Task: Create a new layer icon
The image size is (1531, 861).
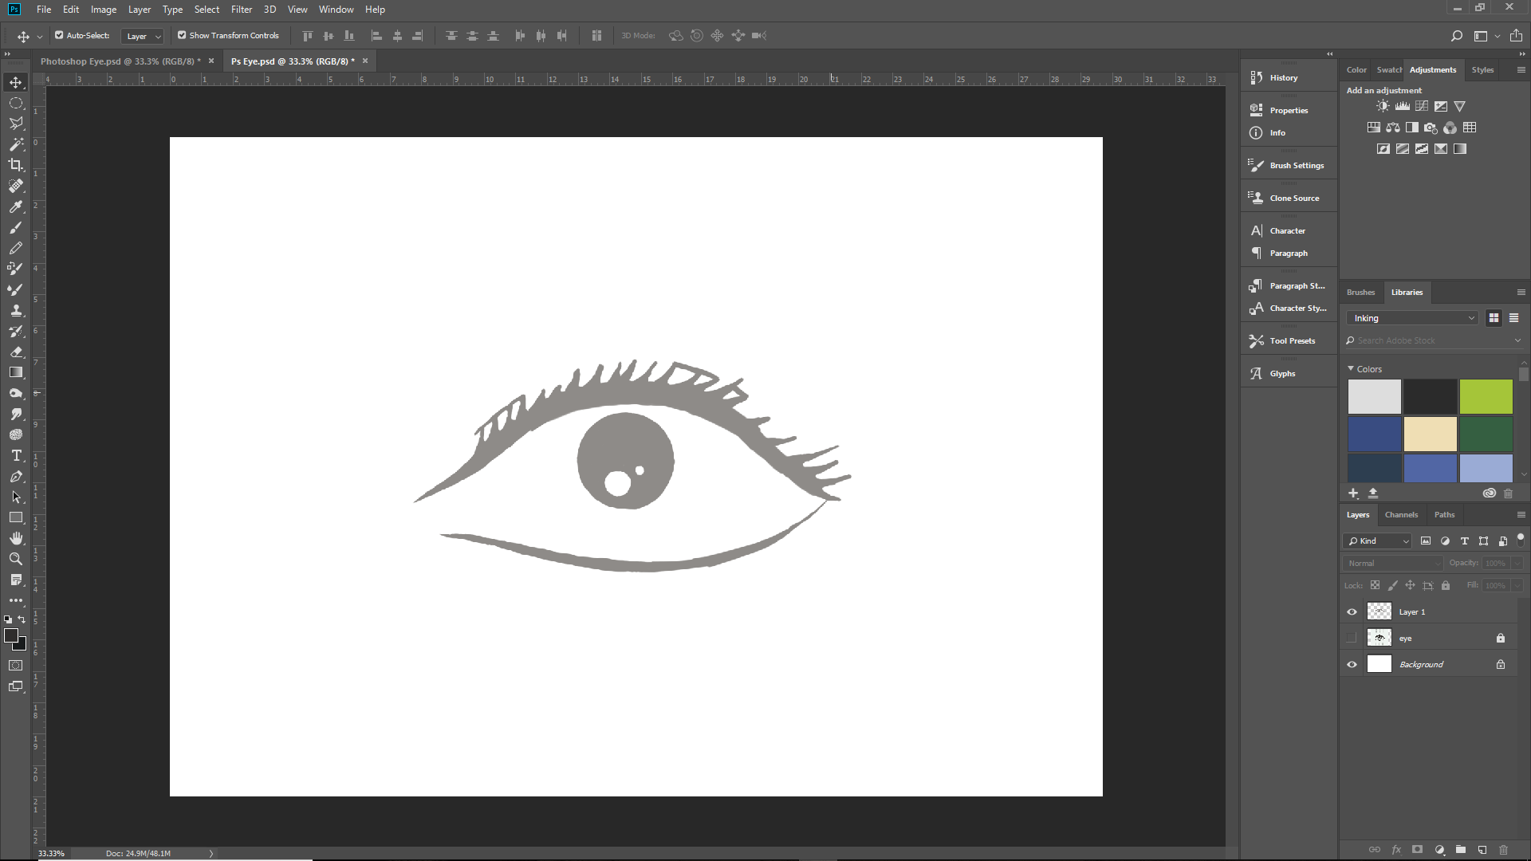Action: click(x=1482, y=850)
